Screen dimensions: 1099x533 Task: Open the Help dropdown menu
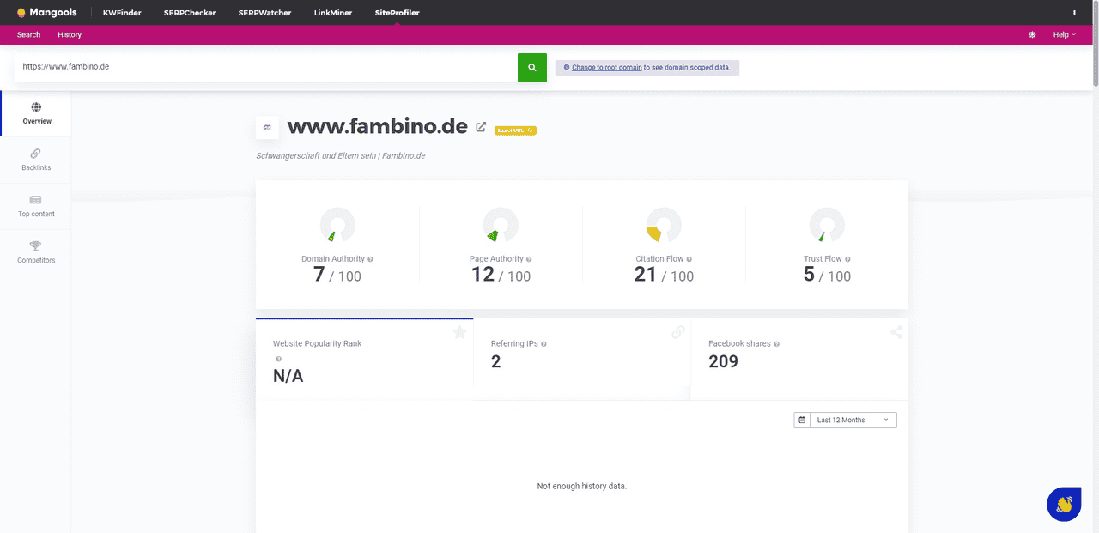tap(1064, 35)
